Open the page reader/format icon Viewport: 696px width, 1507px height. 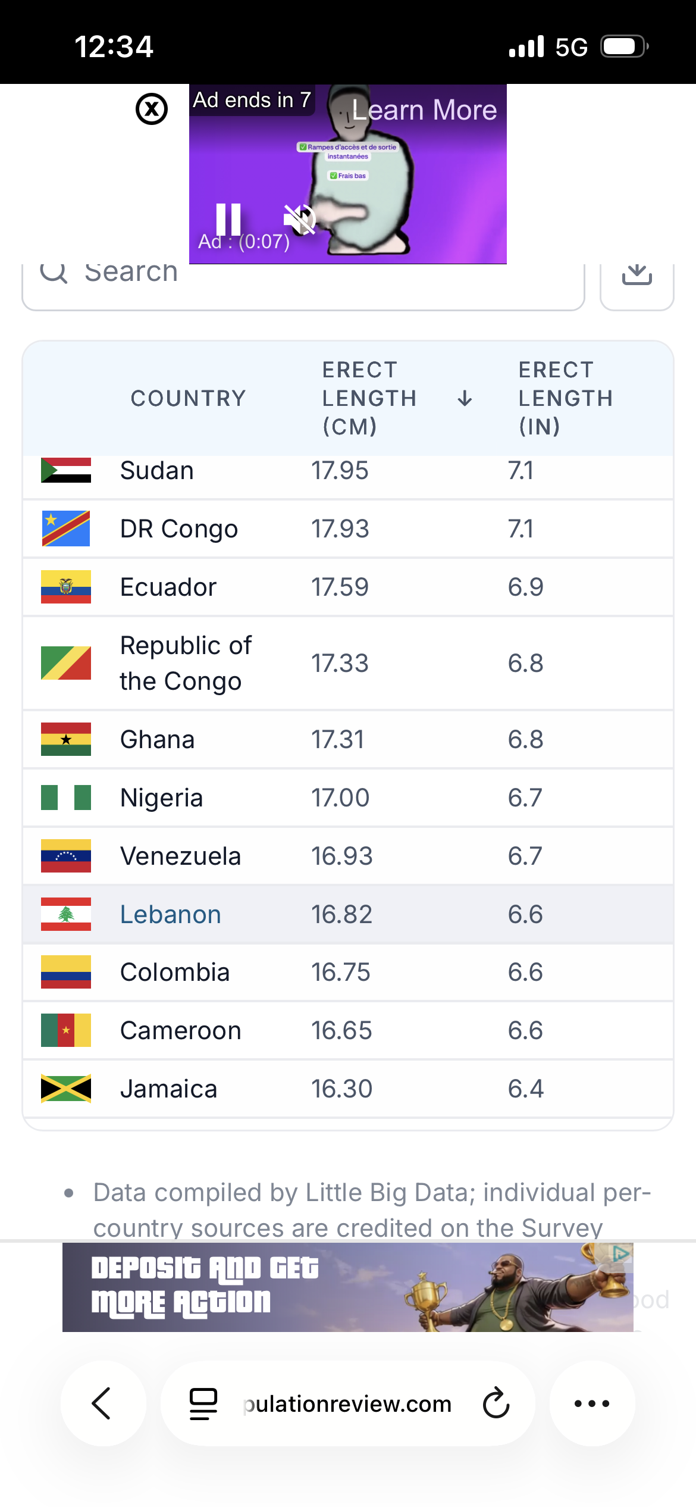[203, 1403]
